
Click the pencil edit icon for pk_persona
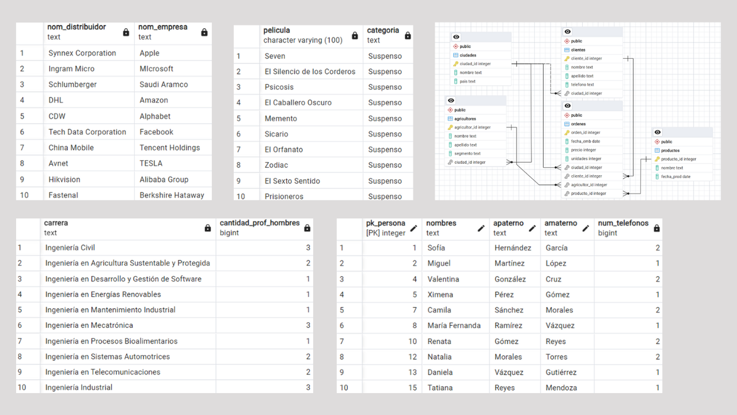coord(413,228)
